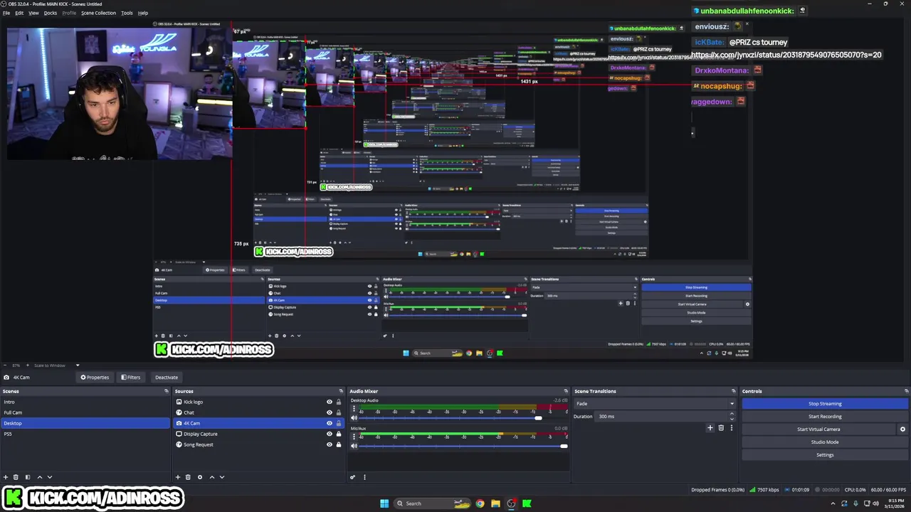Increase transition duration with up arrow

point(732,414)
